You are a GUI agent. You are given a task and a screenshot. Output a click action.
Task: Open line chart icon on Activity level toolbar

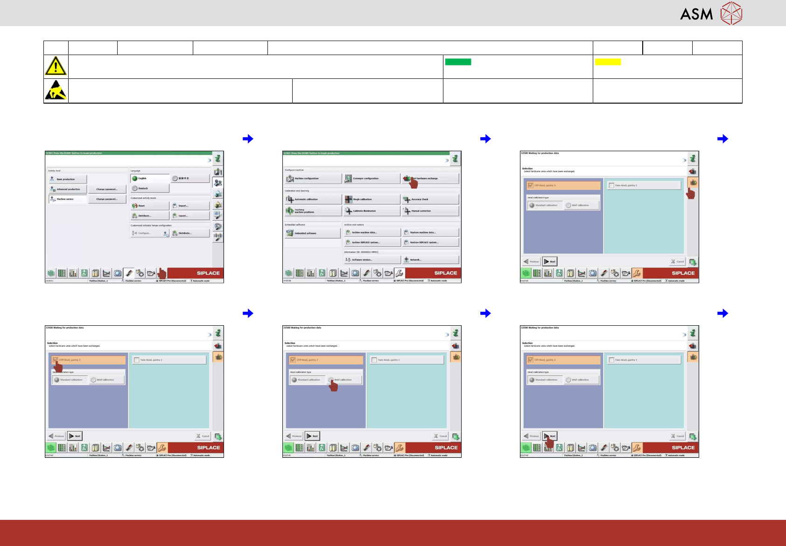click(106, 273)
